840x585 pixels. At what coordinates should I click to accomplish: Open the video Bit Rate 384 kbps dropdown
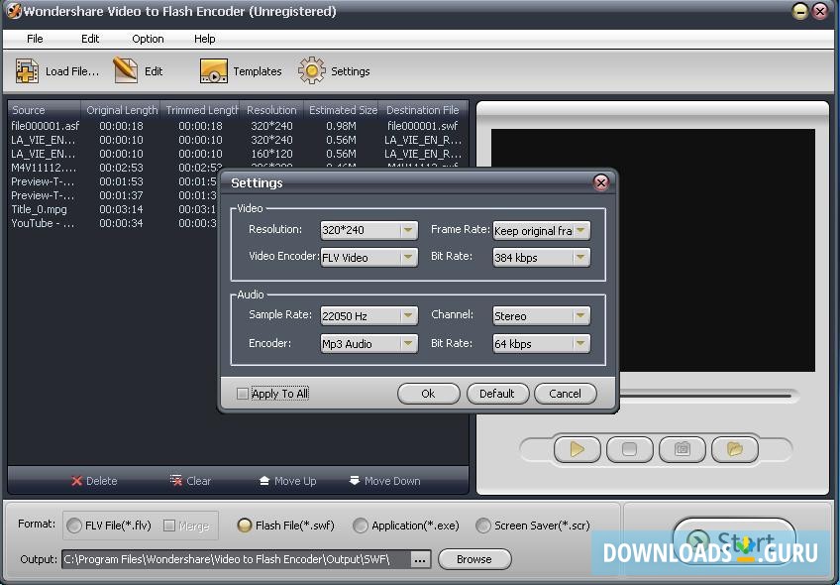[x=541, y=258]
